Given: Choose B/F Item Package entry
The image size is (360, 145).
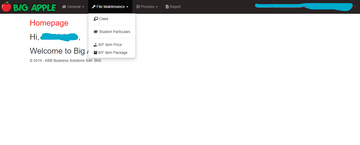Looking at the screenshot, I should pos(112,53).
